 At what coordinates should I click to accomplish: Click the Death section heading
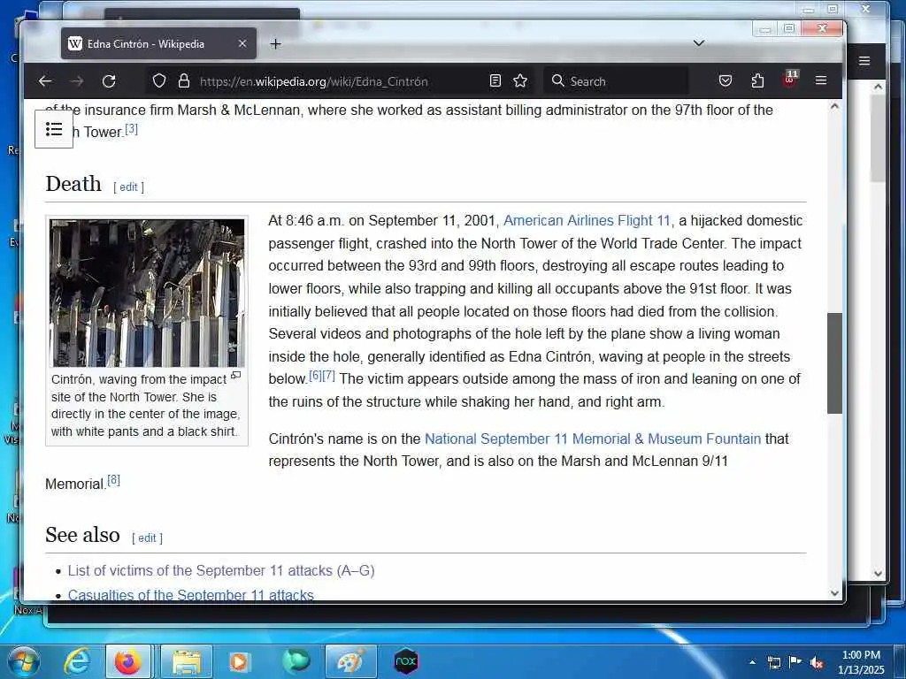pyautogui.click(x=73, y=184)
